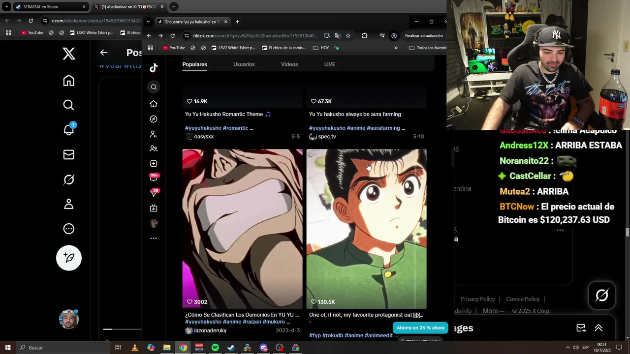This screenshot has width=630, height=354.
Task: Open Chrome extensions puzzle icon
Action: point(364,36)
